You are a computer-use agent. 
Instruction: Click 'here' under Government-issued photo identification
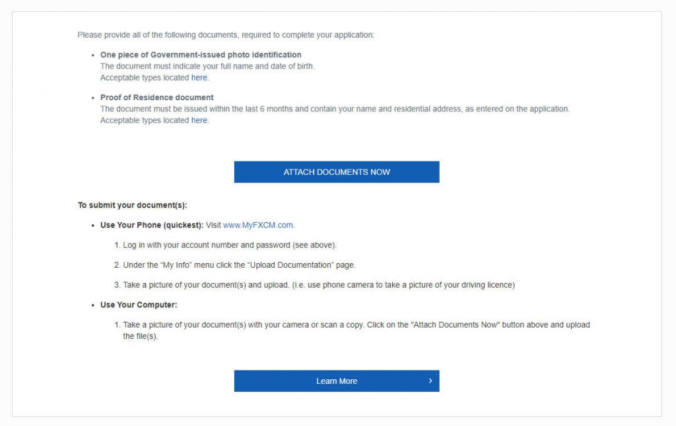click(199, 77)
